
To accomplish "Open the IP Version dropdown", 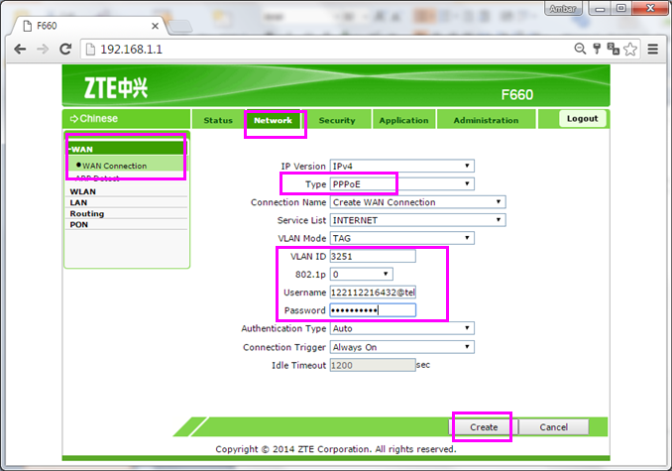I will click(x=402, y=166).
